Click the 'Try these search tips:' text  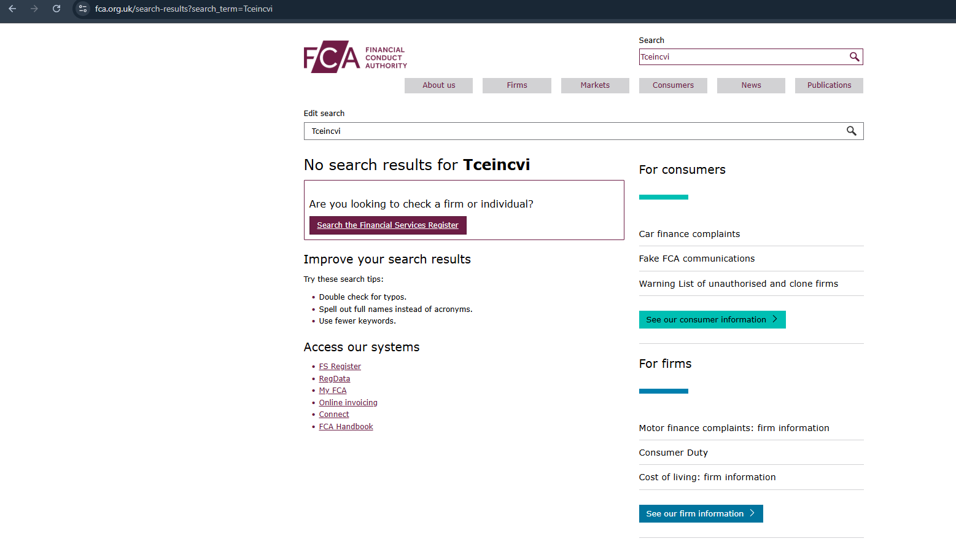pos(343,279)
